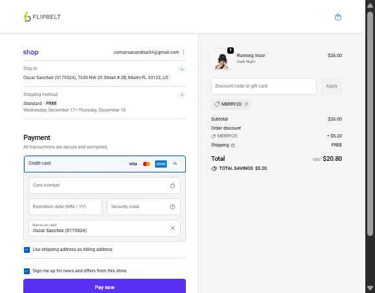Click the Shipping info help icon
Image resolution: width=375 pixels, height=293 pixels.
tap(233, 145)
